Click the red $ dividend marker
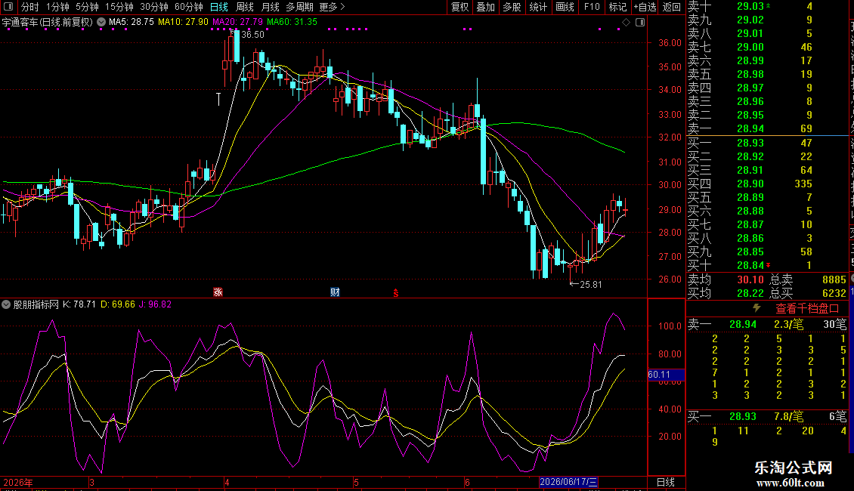Image resolution: width=854 pixels, height=491 pixels. click(396, 293)
